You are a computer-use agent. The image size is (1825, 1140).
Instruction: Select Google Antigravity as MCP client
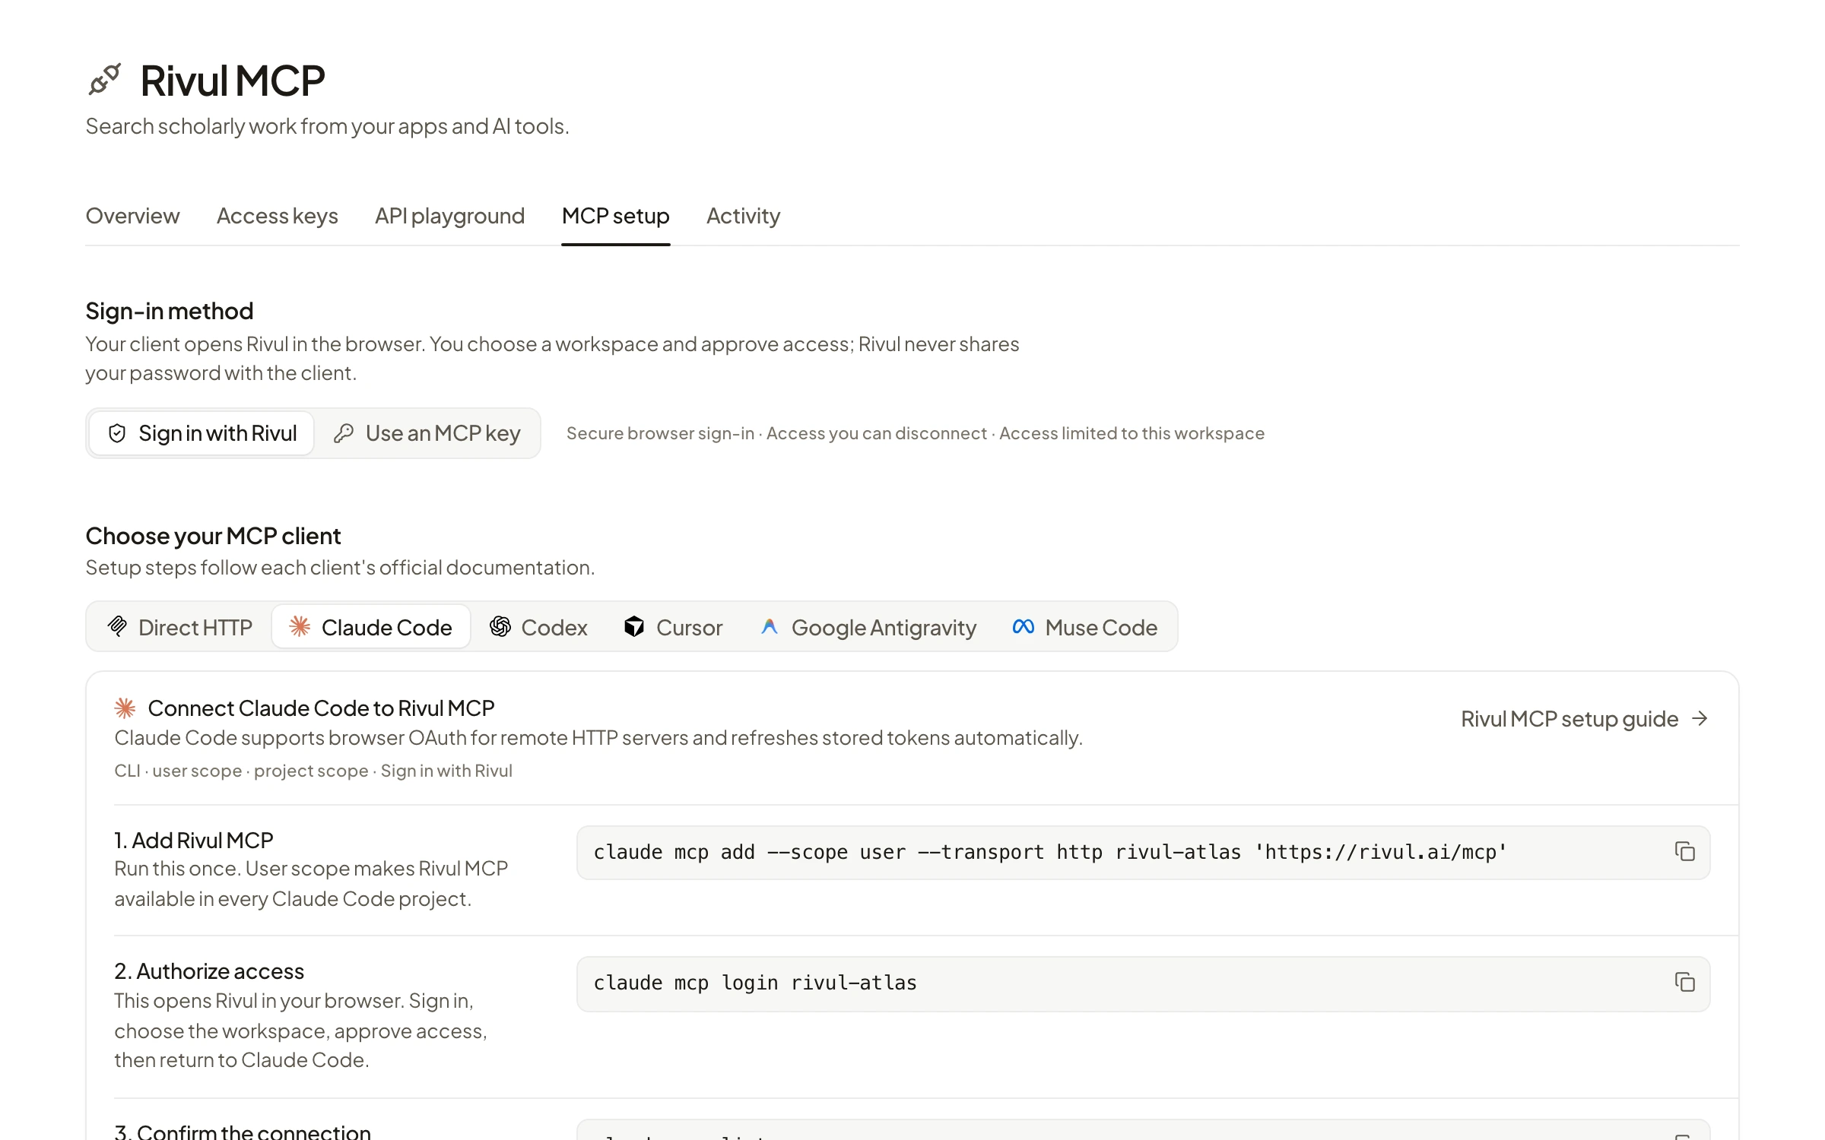pos(868,627)
